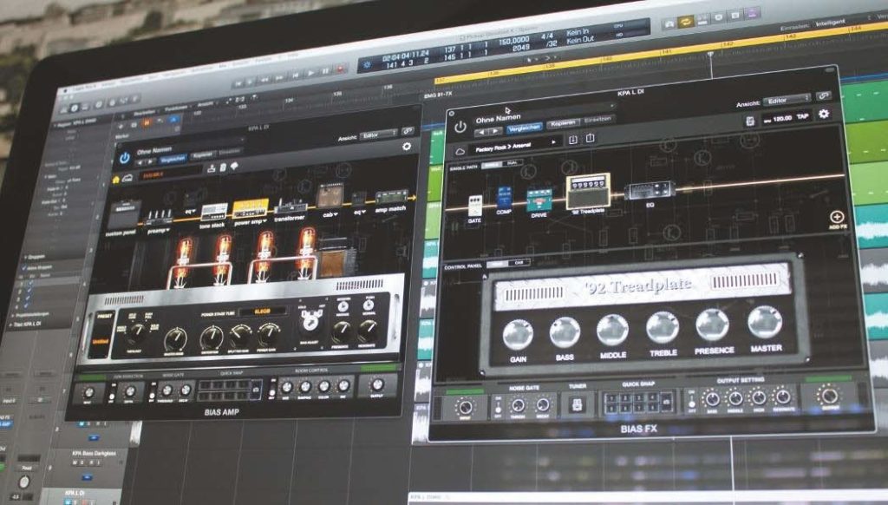The image size is (888, 505).
Task: Go to next preset in BIAS FX
Action: tap(495, 131)
